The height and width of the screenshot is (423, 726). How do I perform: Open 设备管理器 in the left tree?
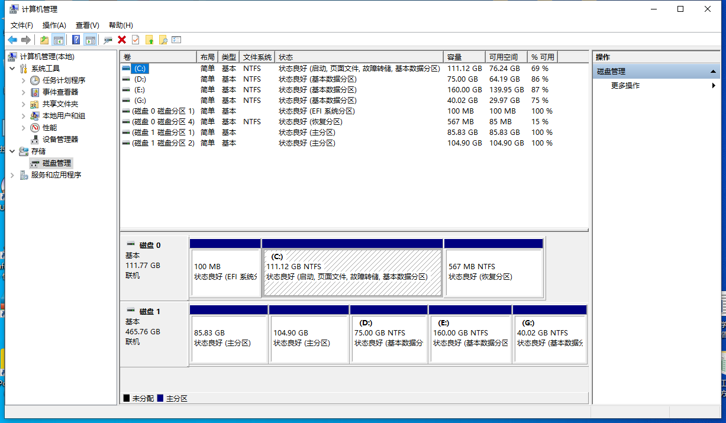click(x=60, y=140)
